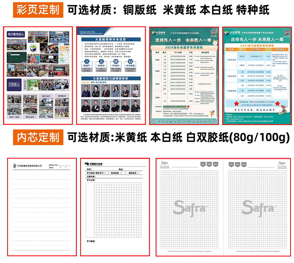
Task: Select the 铜版纸 material text
Action: click(140, 10)
